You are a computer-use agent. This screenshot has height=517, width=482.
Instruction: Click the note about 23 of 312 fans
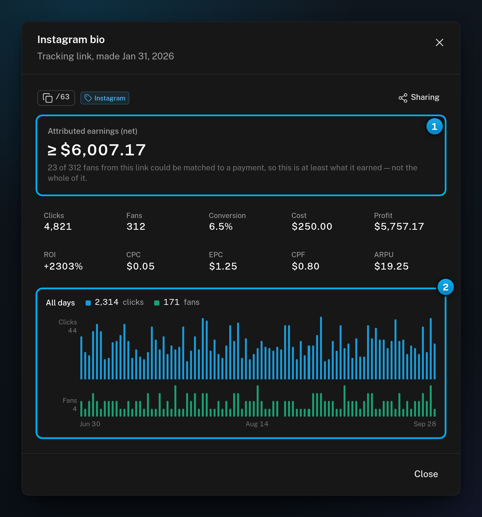233,173
